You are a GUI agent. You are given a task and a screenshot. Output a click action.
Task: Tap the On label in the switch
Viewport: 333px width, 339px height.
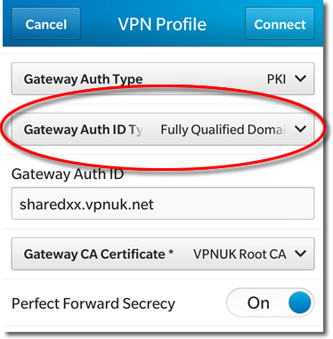pos(258,303)
